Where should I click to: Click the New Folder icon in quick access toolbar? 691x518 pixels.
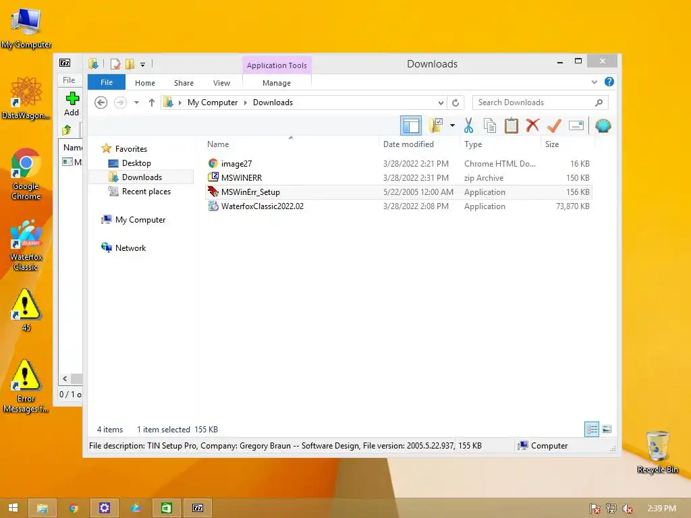click(x=130, y=64)
